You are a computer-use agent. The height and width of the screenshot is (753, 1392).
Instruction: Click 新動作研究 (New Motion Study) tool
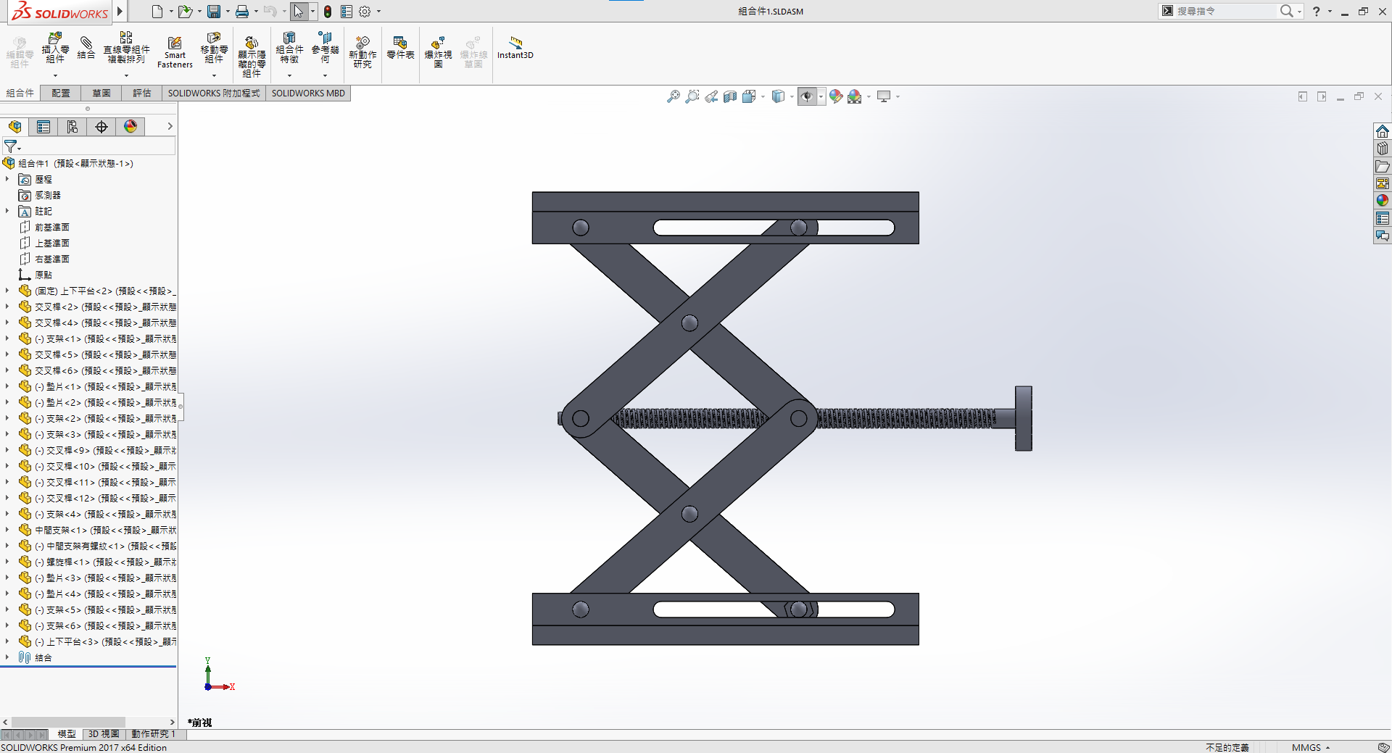(x=362, y=52)
